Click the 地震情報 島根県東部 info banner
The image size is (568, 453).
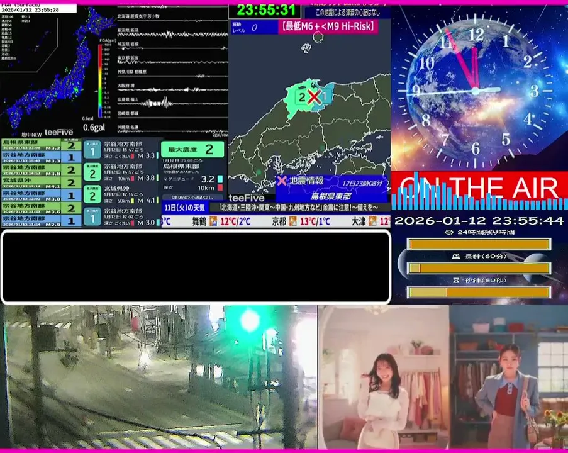[x=331, y=189]
